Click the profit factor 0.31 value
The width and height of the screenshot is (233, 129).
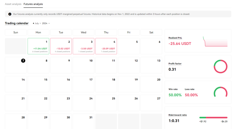172,69
